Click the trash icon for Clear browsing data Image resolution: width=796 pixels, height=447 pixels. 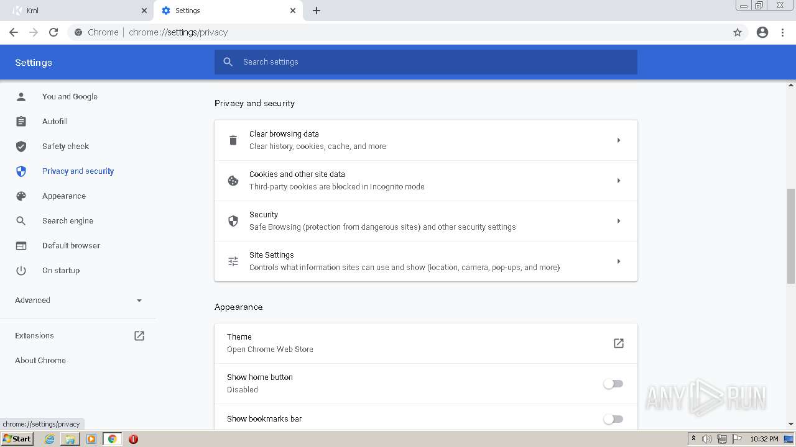coord(233,140)
